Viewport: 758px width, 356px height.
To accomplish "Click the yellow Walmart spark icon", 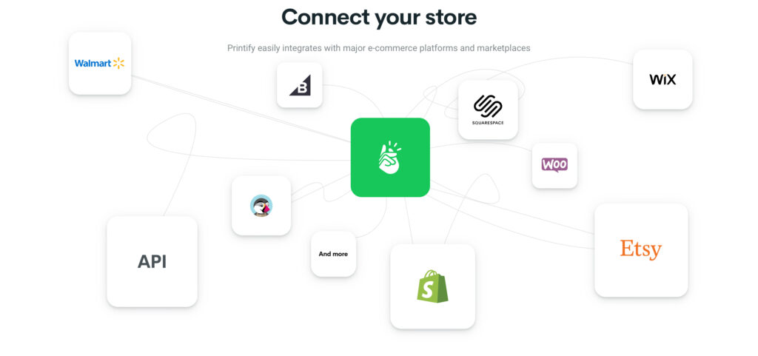I will (x=118, y=63).
